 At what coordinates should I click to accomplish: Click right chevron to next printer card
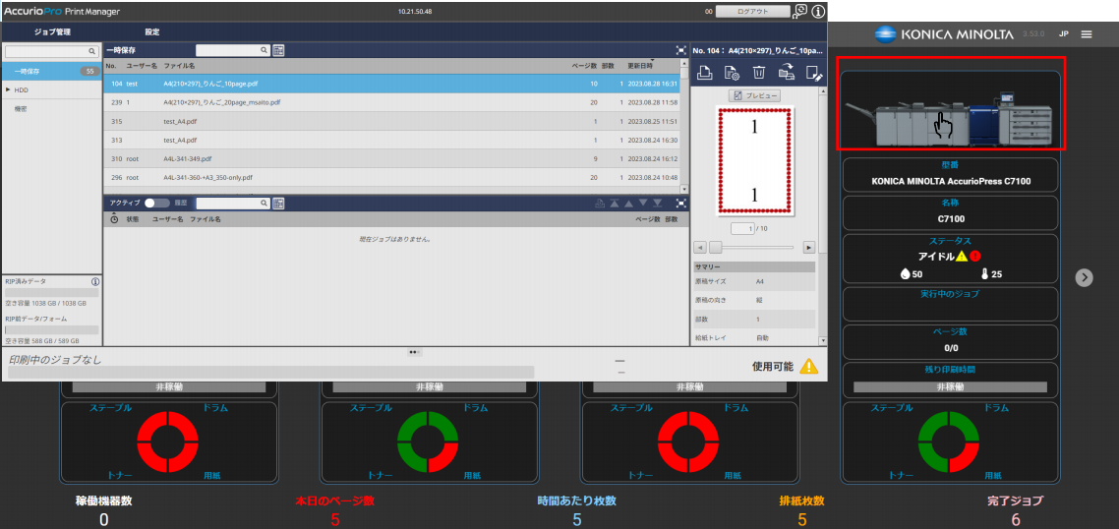pyautogui.click(x=1084, y=277)
